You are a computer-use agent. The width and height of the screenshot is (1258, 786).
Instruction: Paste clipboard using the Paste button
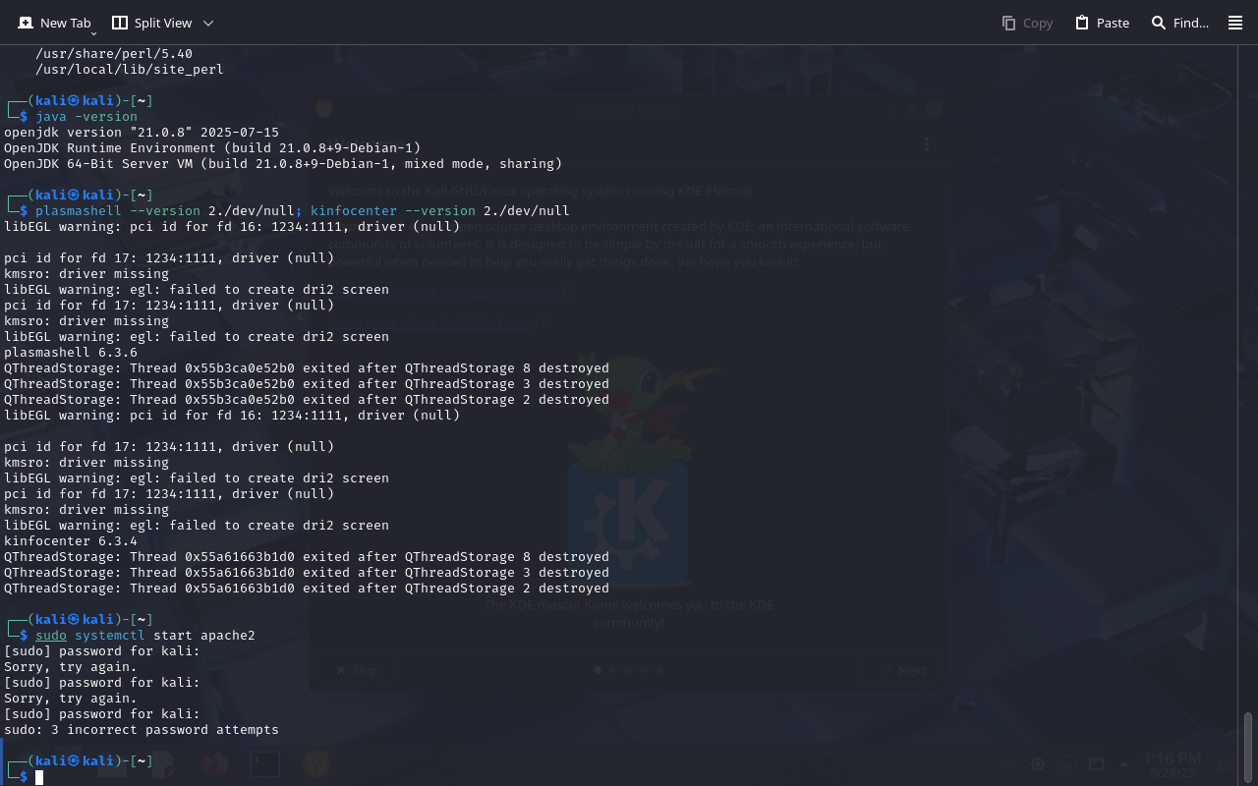1102,23
